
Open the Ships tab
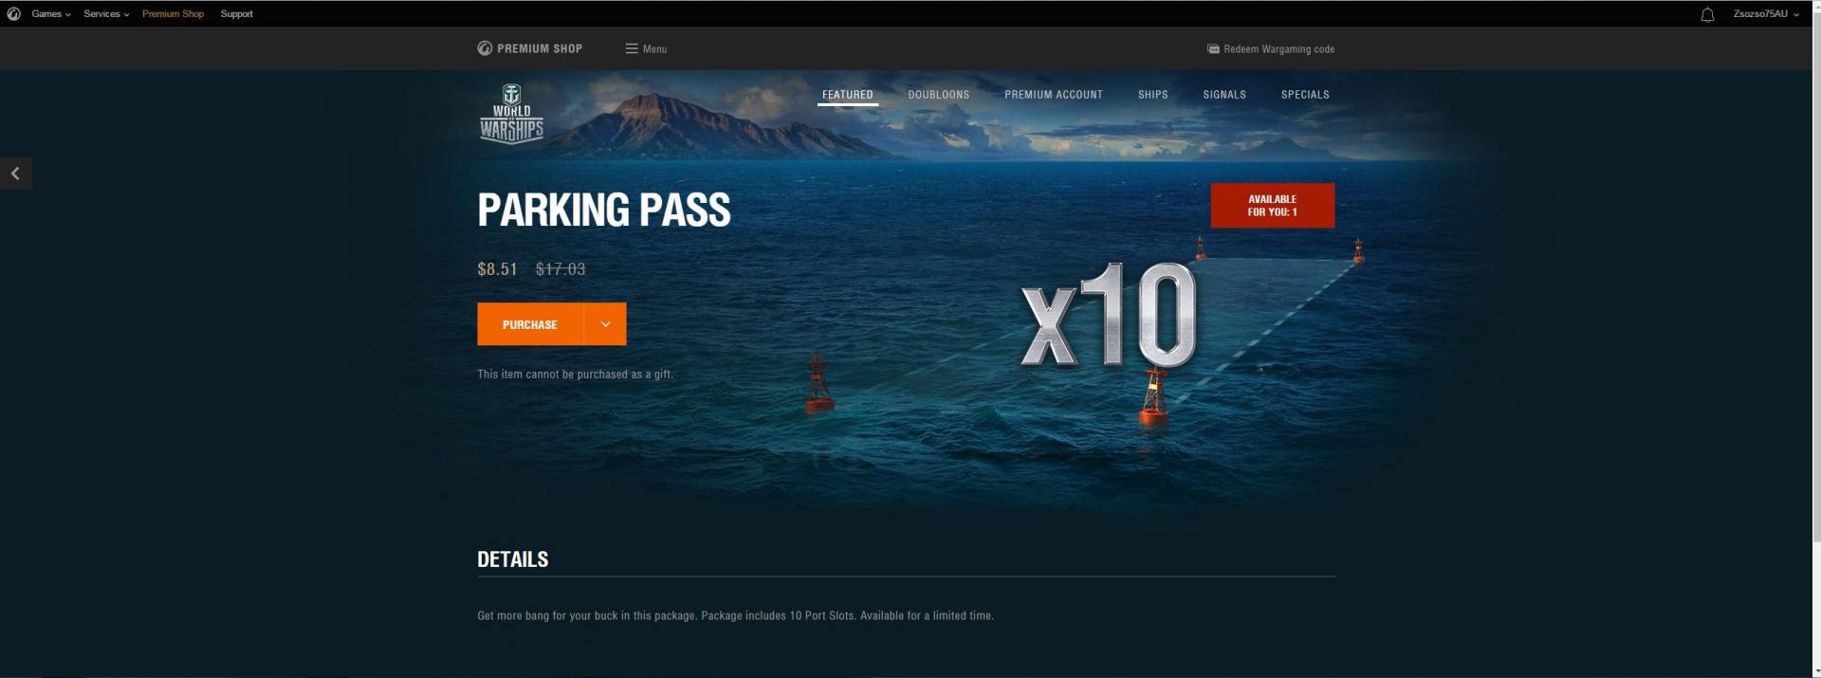(x=1152, y=95)
